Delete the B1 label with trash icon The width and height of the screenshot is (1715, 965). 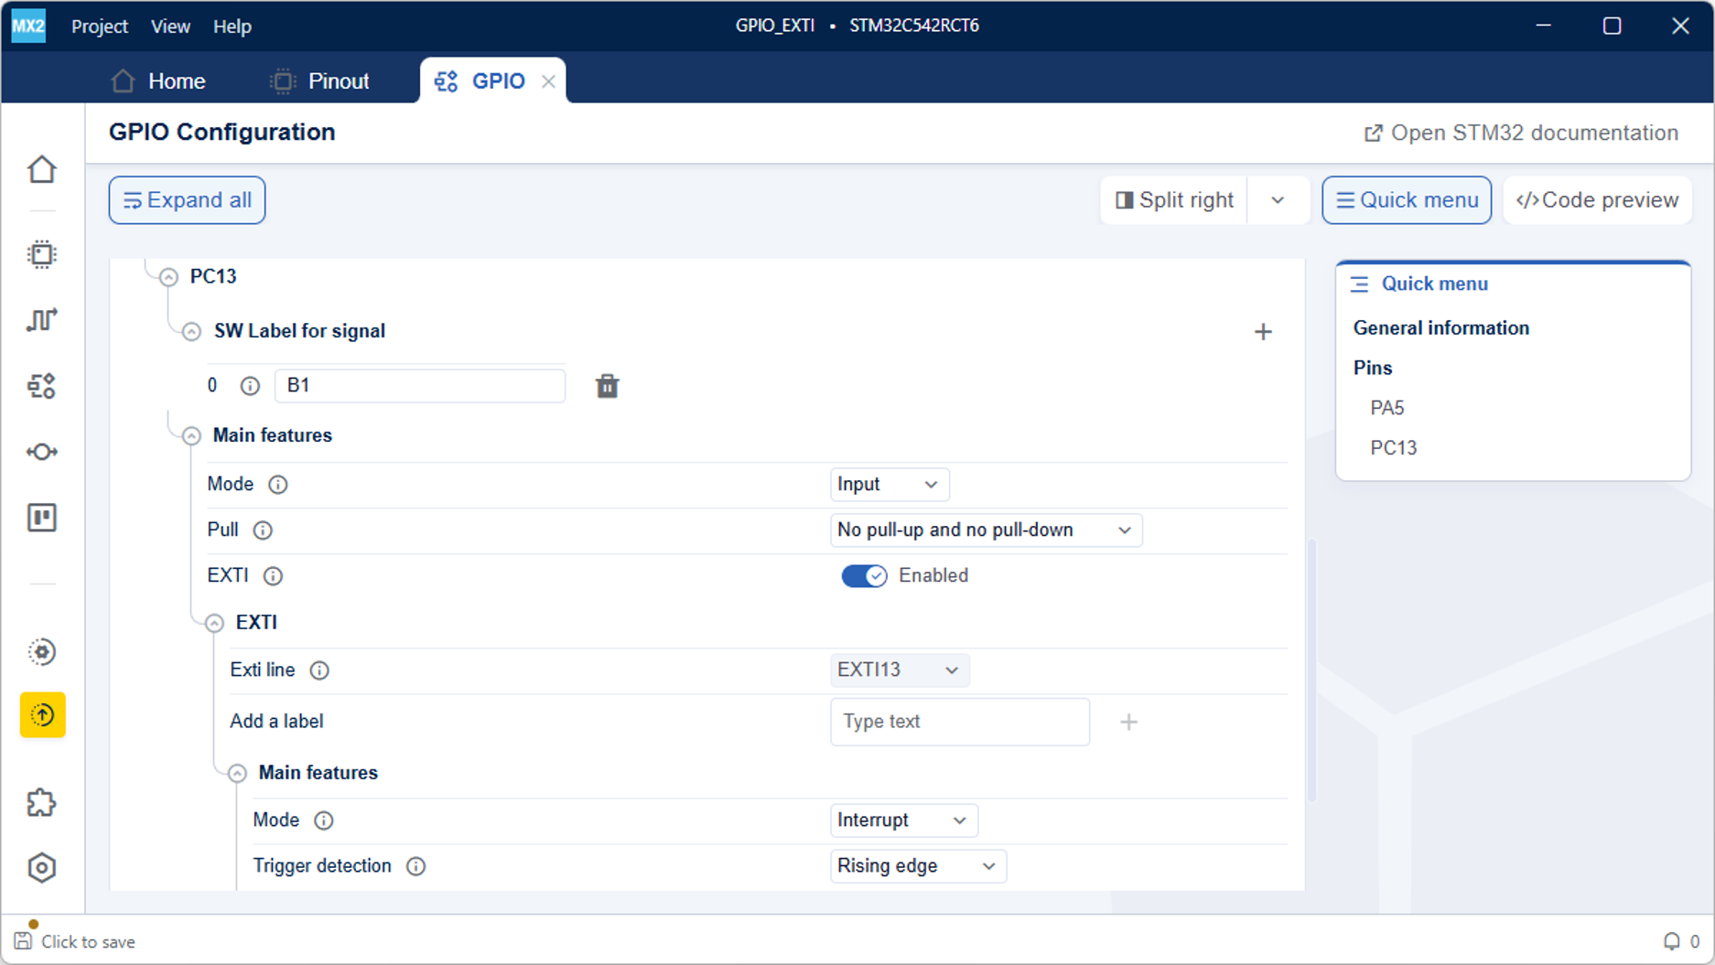tap(607, 386)
